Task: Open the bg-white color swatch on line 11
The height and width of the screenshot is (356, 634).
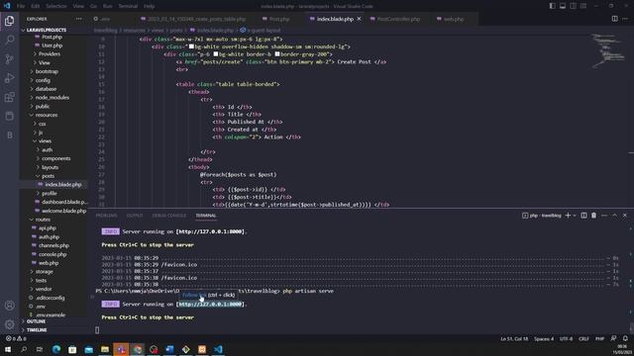Action: [216, 54]
